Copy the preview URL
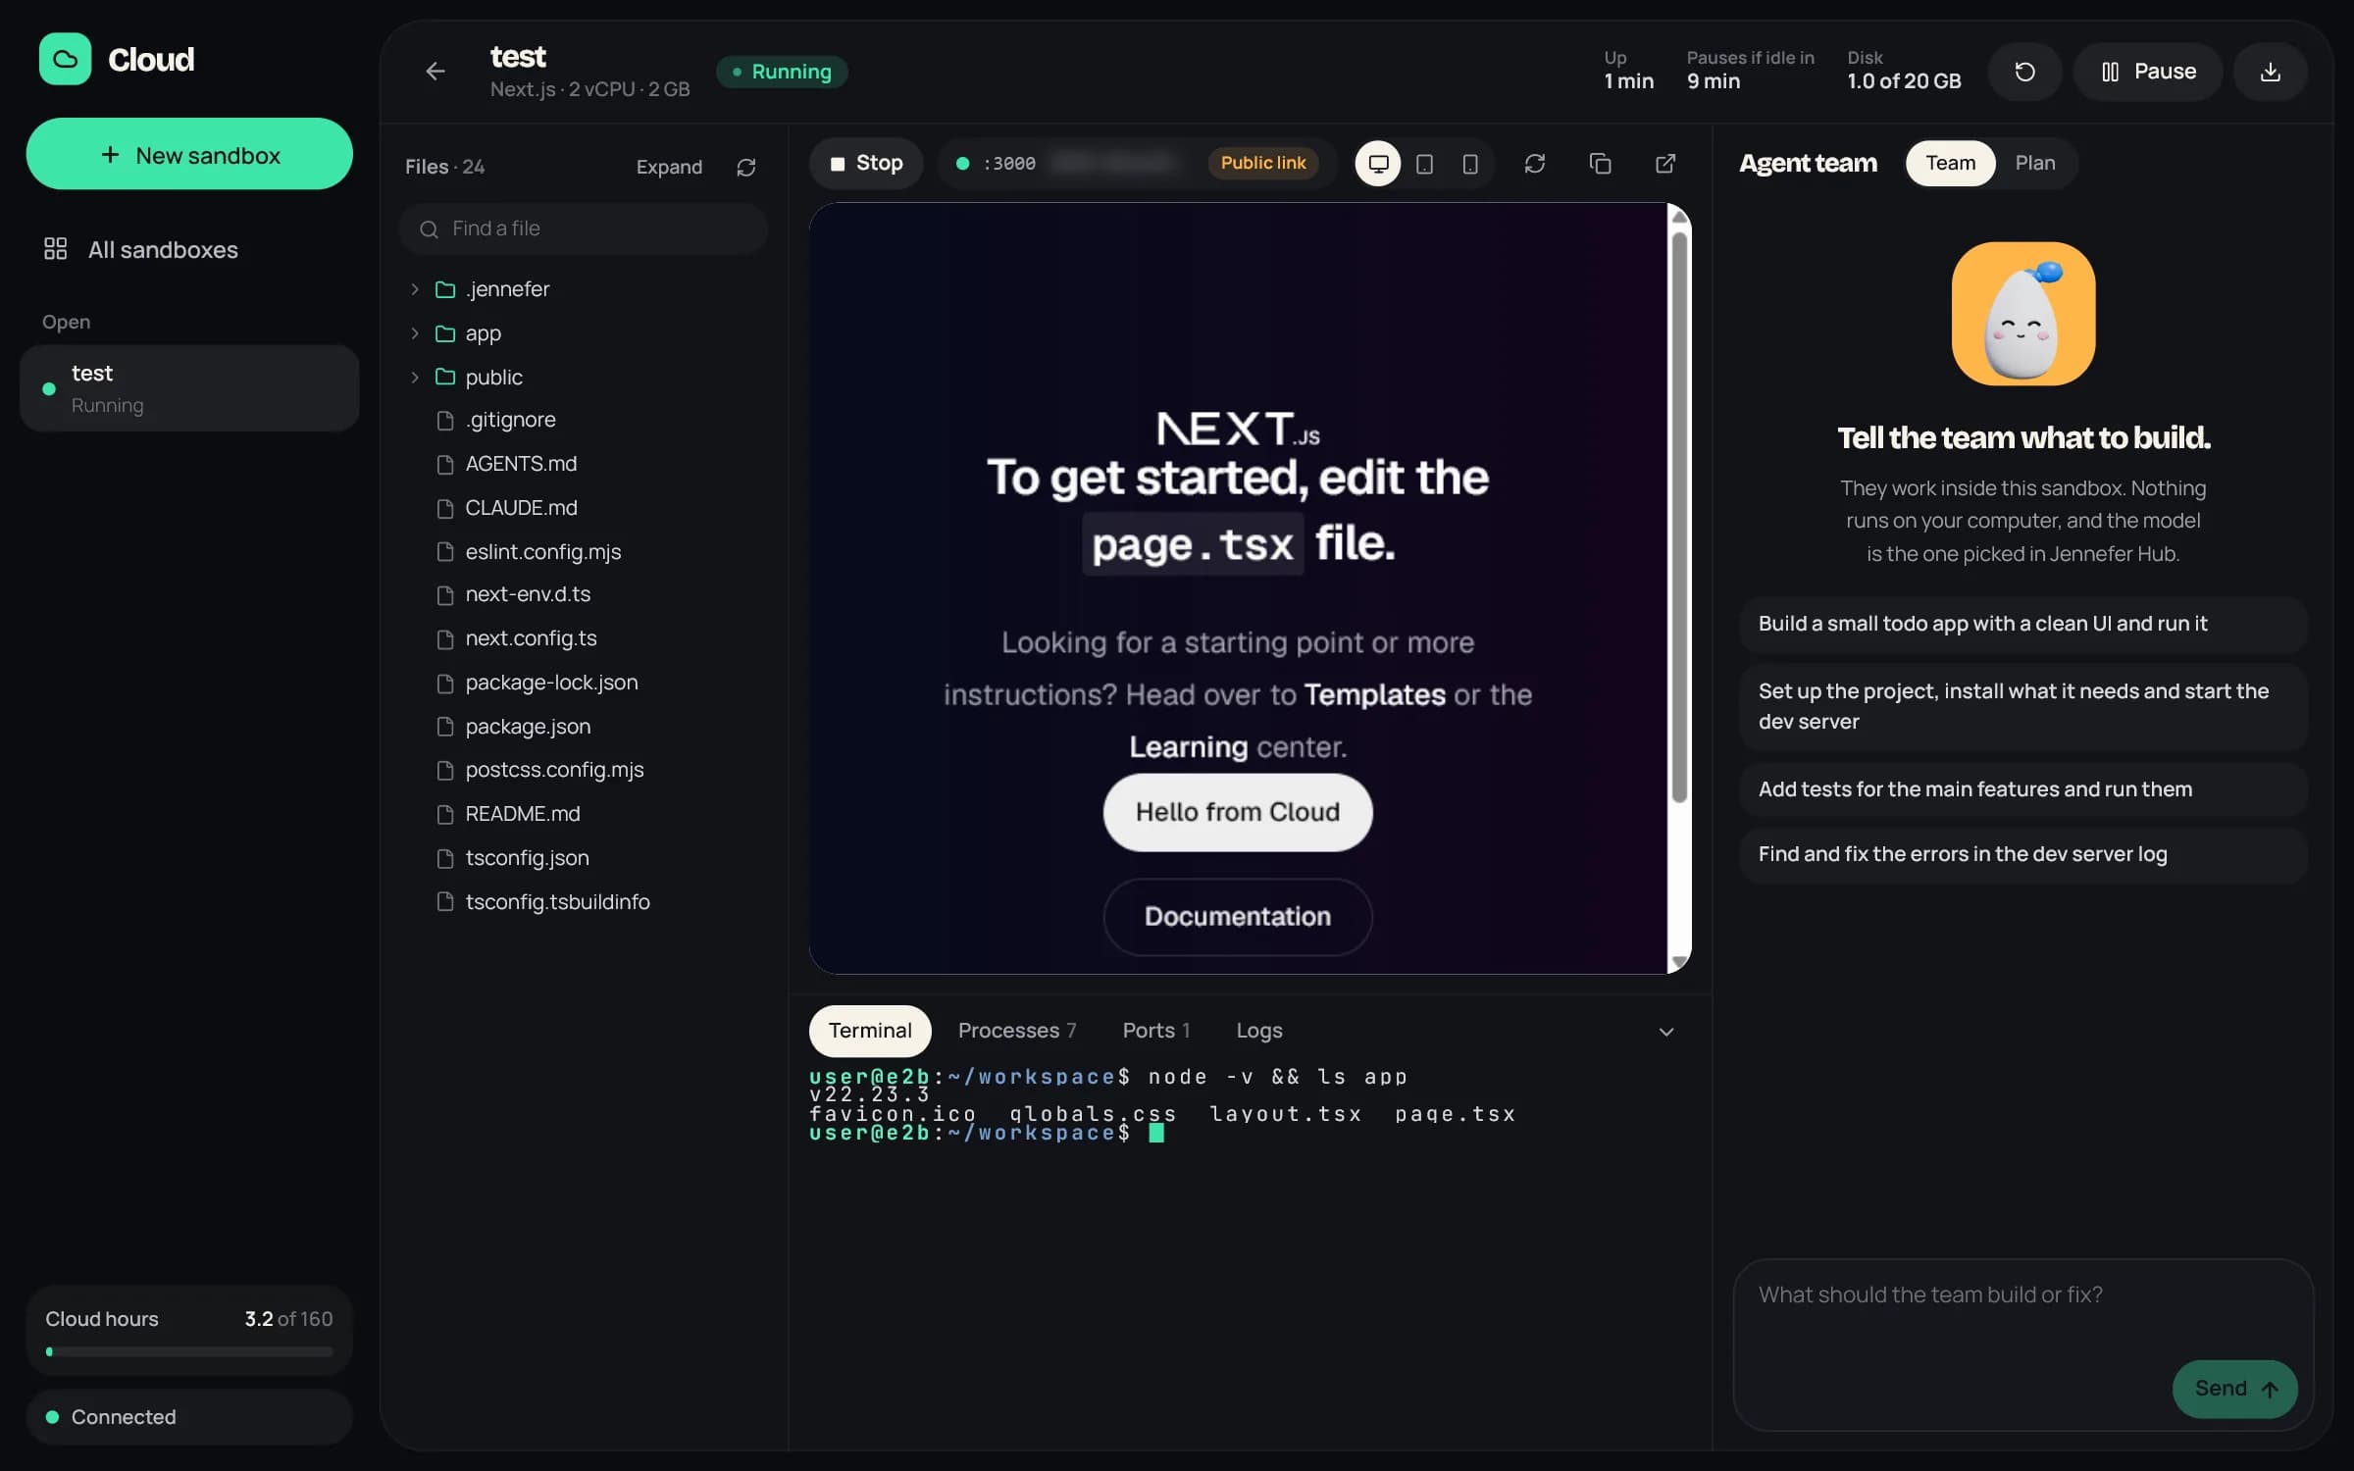This screenshot has height=1471, width=2354. pyautogui.click(x=1600, y=163)
